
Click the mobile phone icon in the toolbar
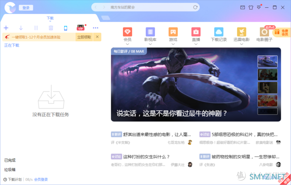tap(65, 28)
